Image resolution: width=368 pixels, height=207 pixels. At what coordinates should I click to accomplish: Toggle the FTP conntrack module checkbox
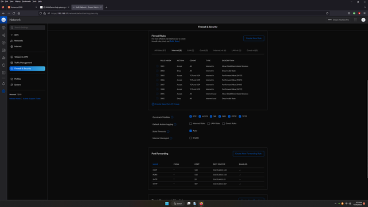point(190,116)
